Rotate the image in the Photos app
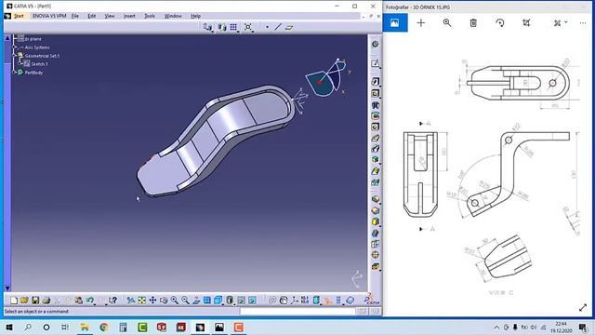 point(500,22)
